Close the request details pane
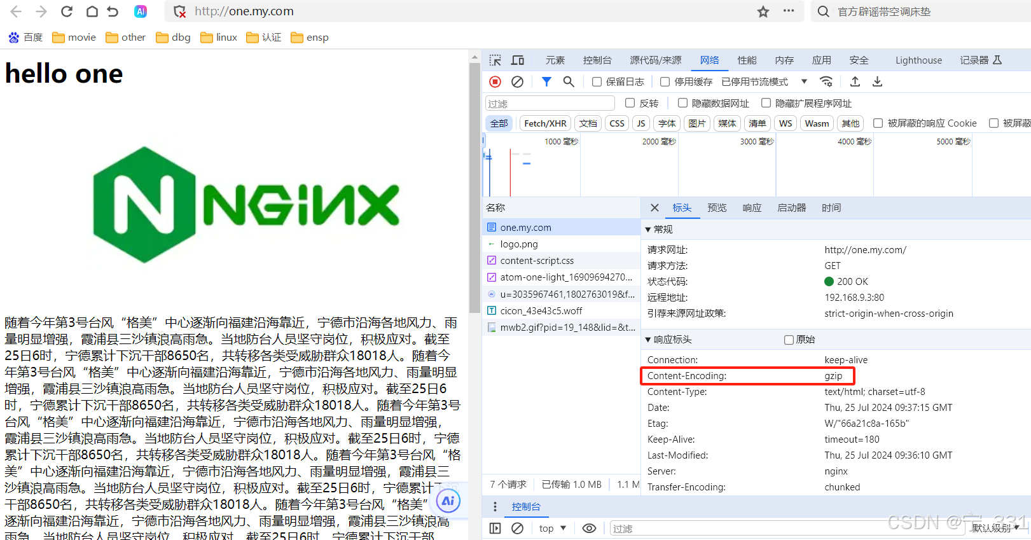The width and height of the screenshot is (1031, 540). (x=654, y=208)
